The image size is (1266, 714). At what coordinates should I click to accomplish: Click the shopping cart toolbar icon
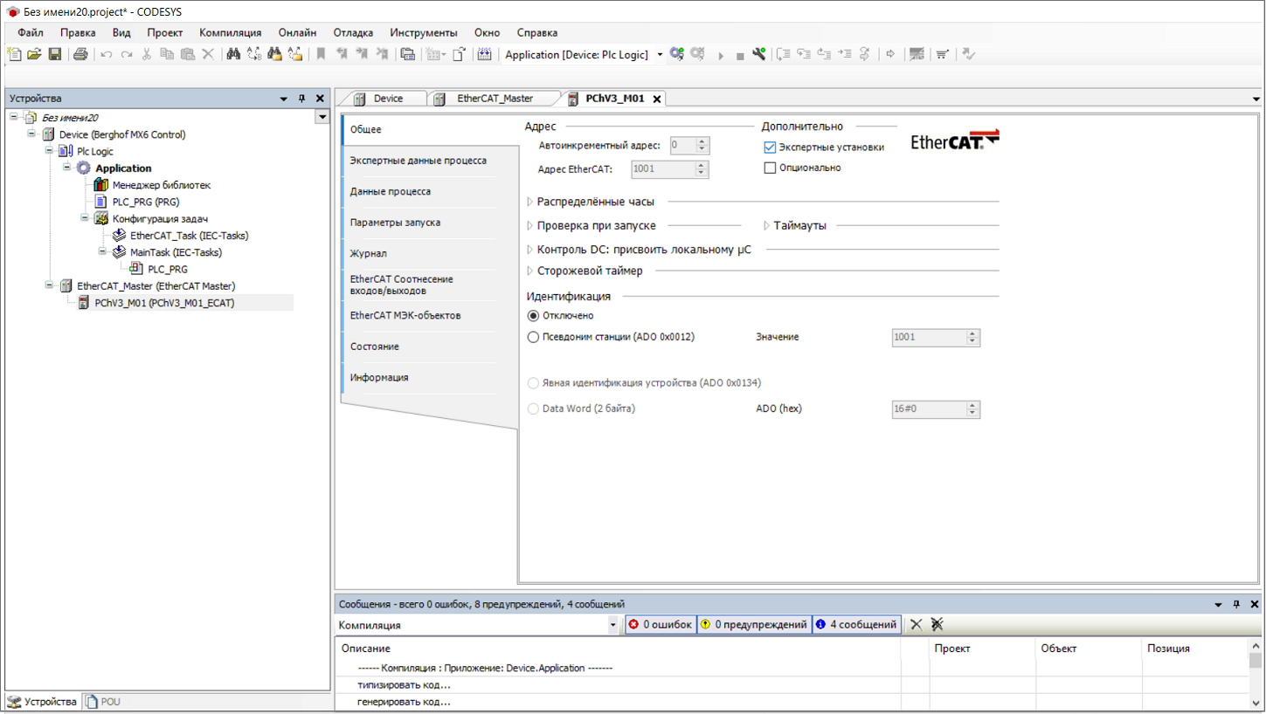coord(942,54)
